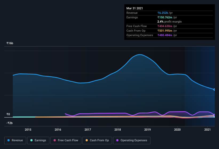The height and width of the screenshot is (149, 219).
Task: Click the Operating Expenses label in tooltip
Action: [x=140, y=35]
